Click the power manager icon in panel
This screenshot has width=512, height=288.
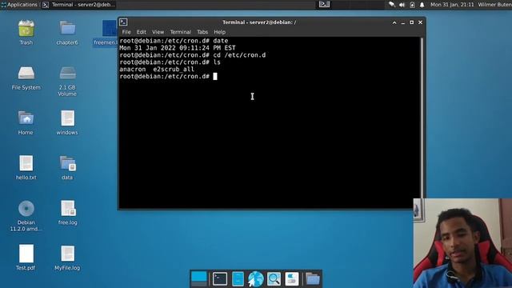412,5
